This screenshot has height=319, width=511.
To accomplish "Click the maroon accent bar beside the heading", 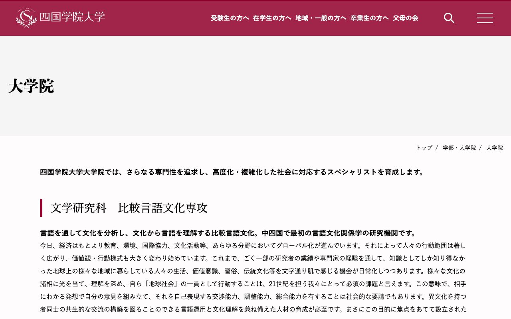I will 41,208.
